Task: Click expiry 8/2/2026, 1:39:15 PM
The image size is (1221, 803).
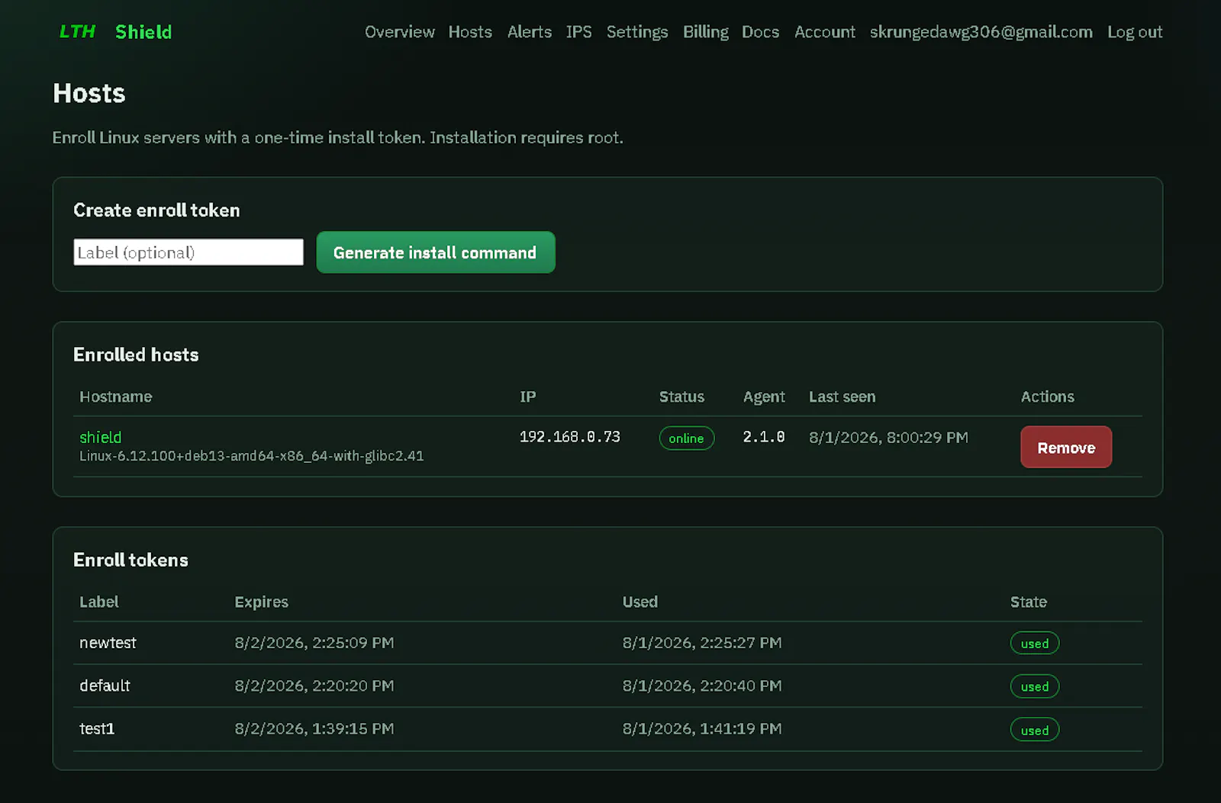Action: point(314,729)
